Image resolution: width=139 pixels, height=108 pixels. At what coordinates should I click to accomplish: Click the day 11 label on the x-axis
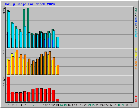click(49, 105)
